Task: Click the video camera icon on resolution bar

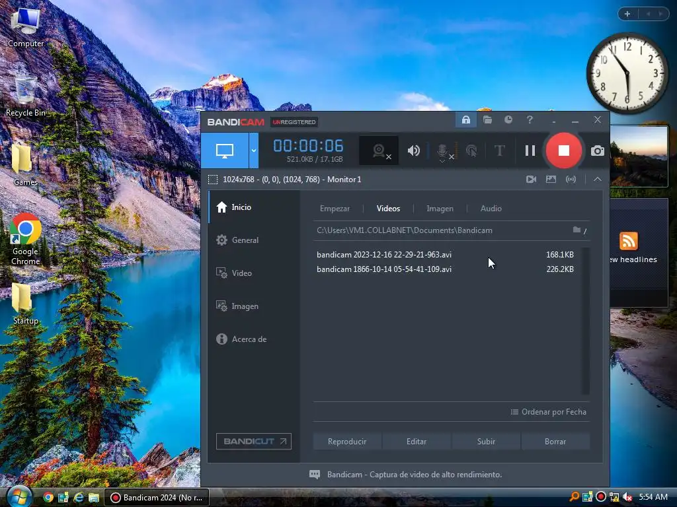Action: tap(531, 180)
